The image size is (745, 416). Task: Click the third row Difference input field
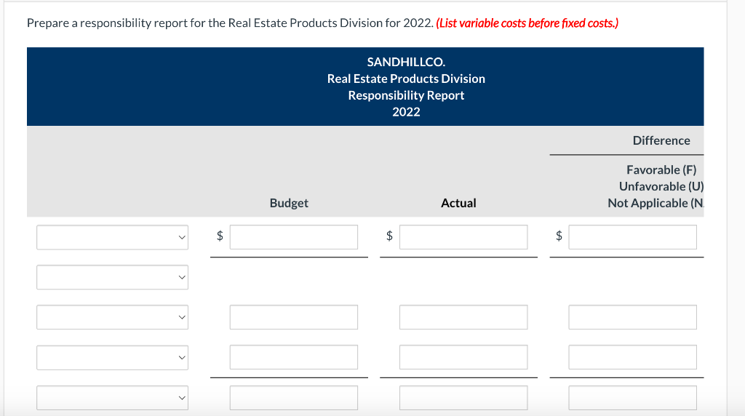632,317
